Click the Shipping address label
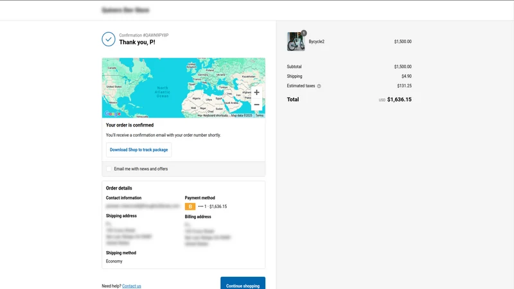 pos(121,216)
